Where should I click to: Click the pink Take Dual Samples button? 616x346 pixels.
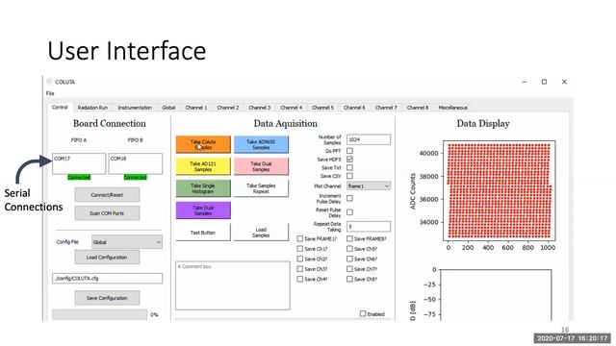(261, 166)
